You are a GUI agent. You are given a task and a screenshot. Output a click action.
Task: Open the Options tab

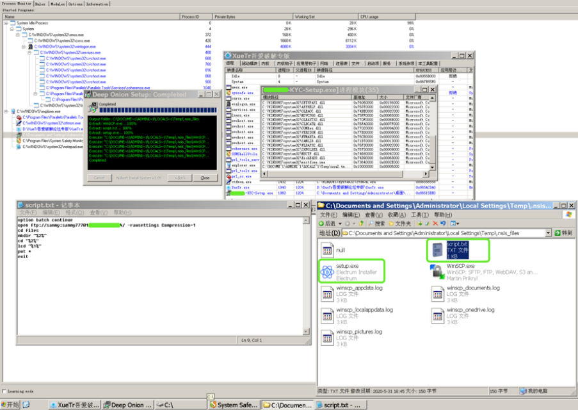(x=76, y=3)
